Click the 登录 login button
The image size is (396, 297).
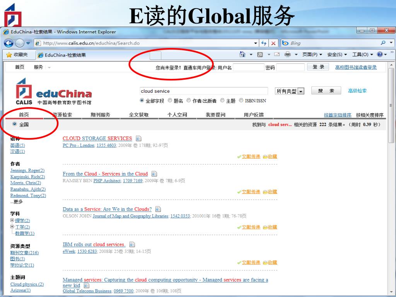point(318,67)
